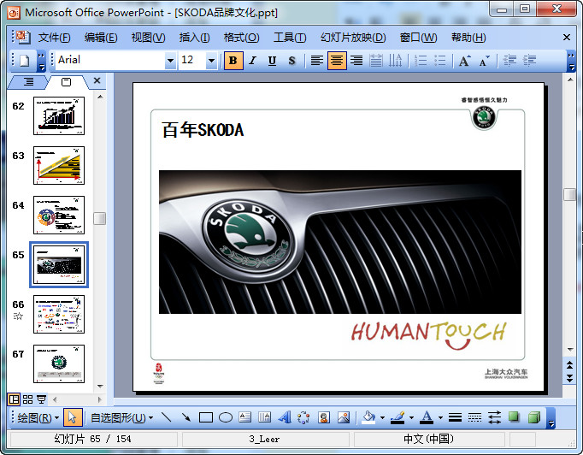This screenshot has width=583, height=455.
Task: Select the Oval tool
Action: pyautogui.click(x=226, y=417)
